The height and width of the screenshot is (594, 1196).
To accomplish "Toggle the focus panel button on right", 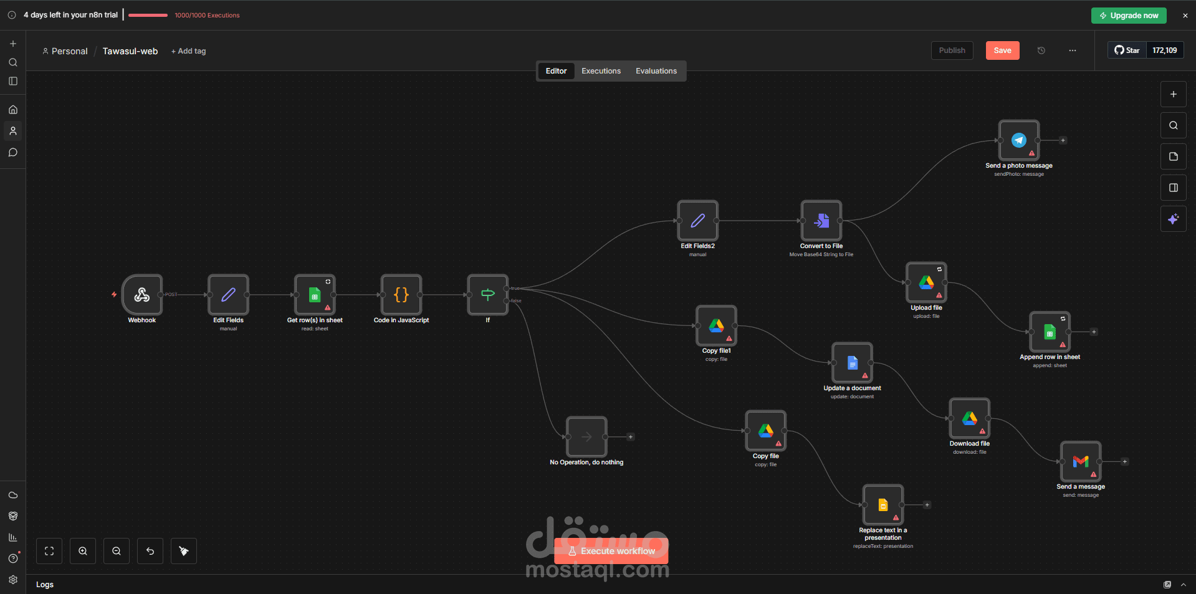I will click(x=1174, y=188).
